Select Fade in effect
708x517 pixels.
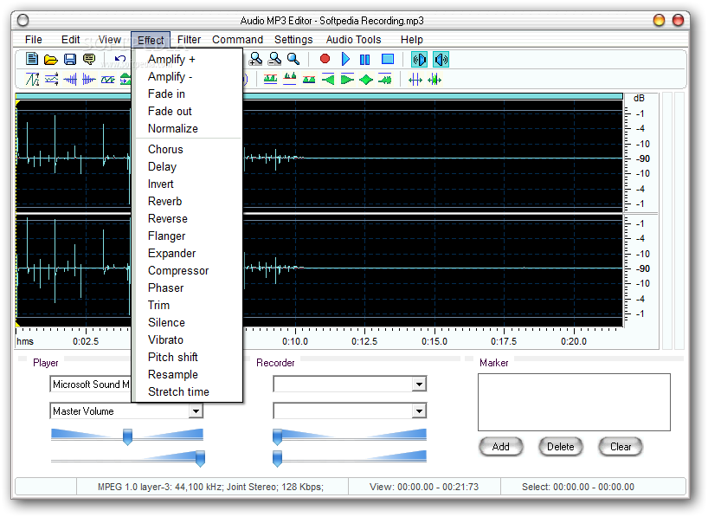190,94
